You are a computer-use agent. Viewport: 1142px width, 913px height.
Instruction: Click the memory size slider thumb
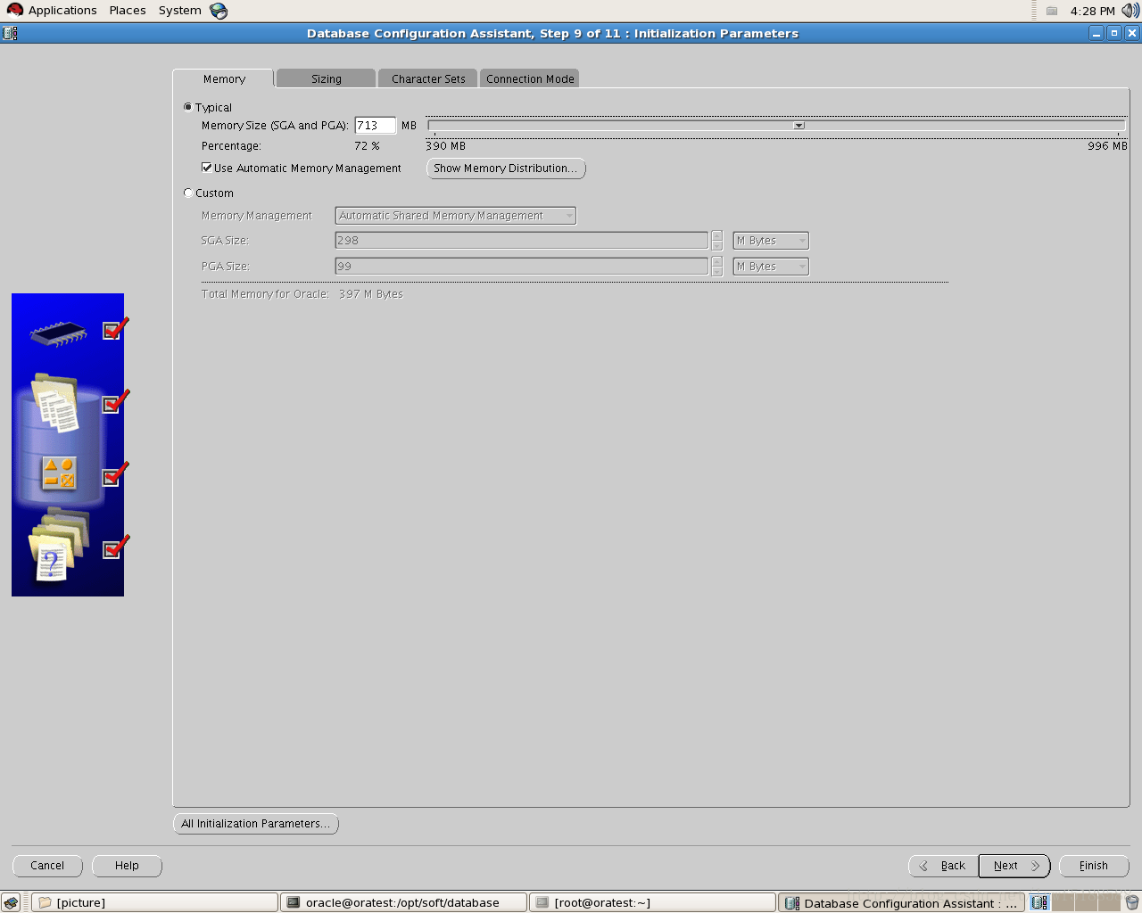pos(799,126)
